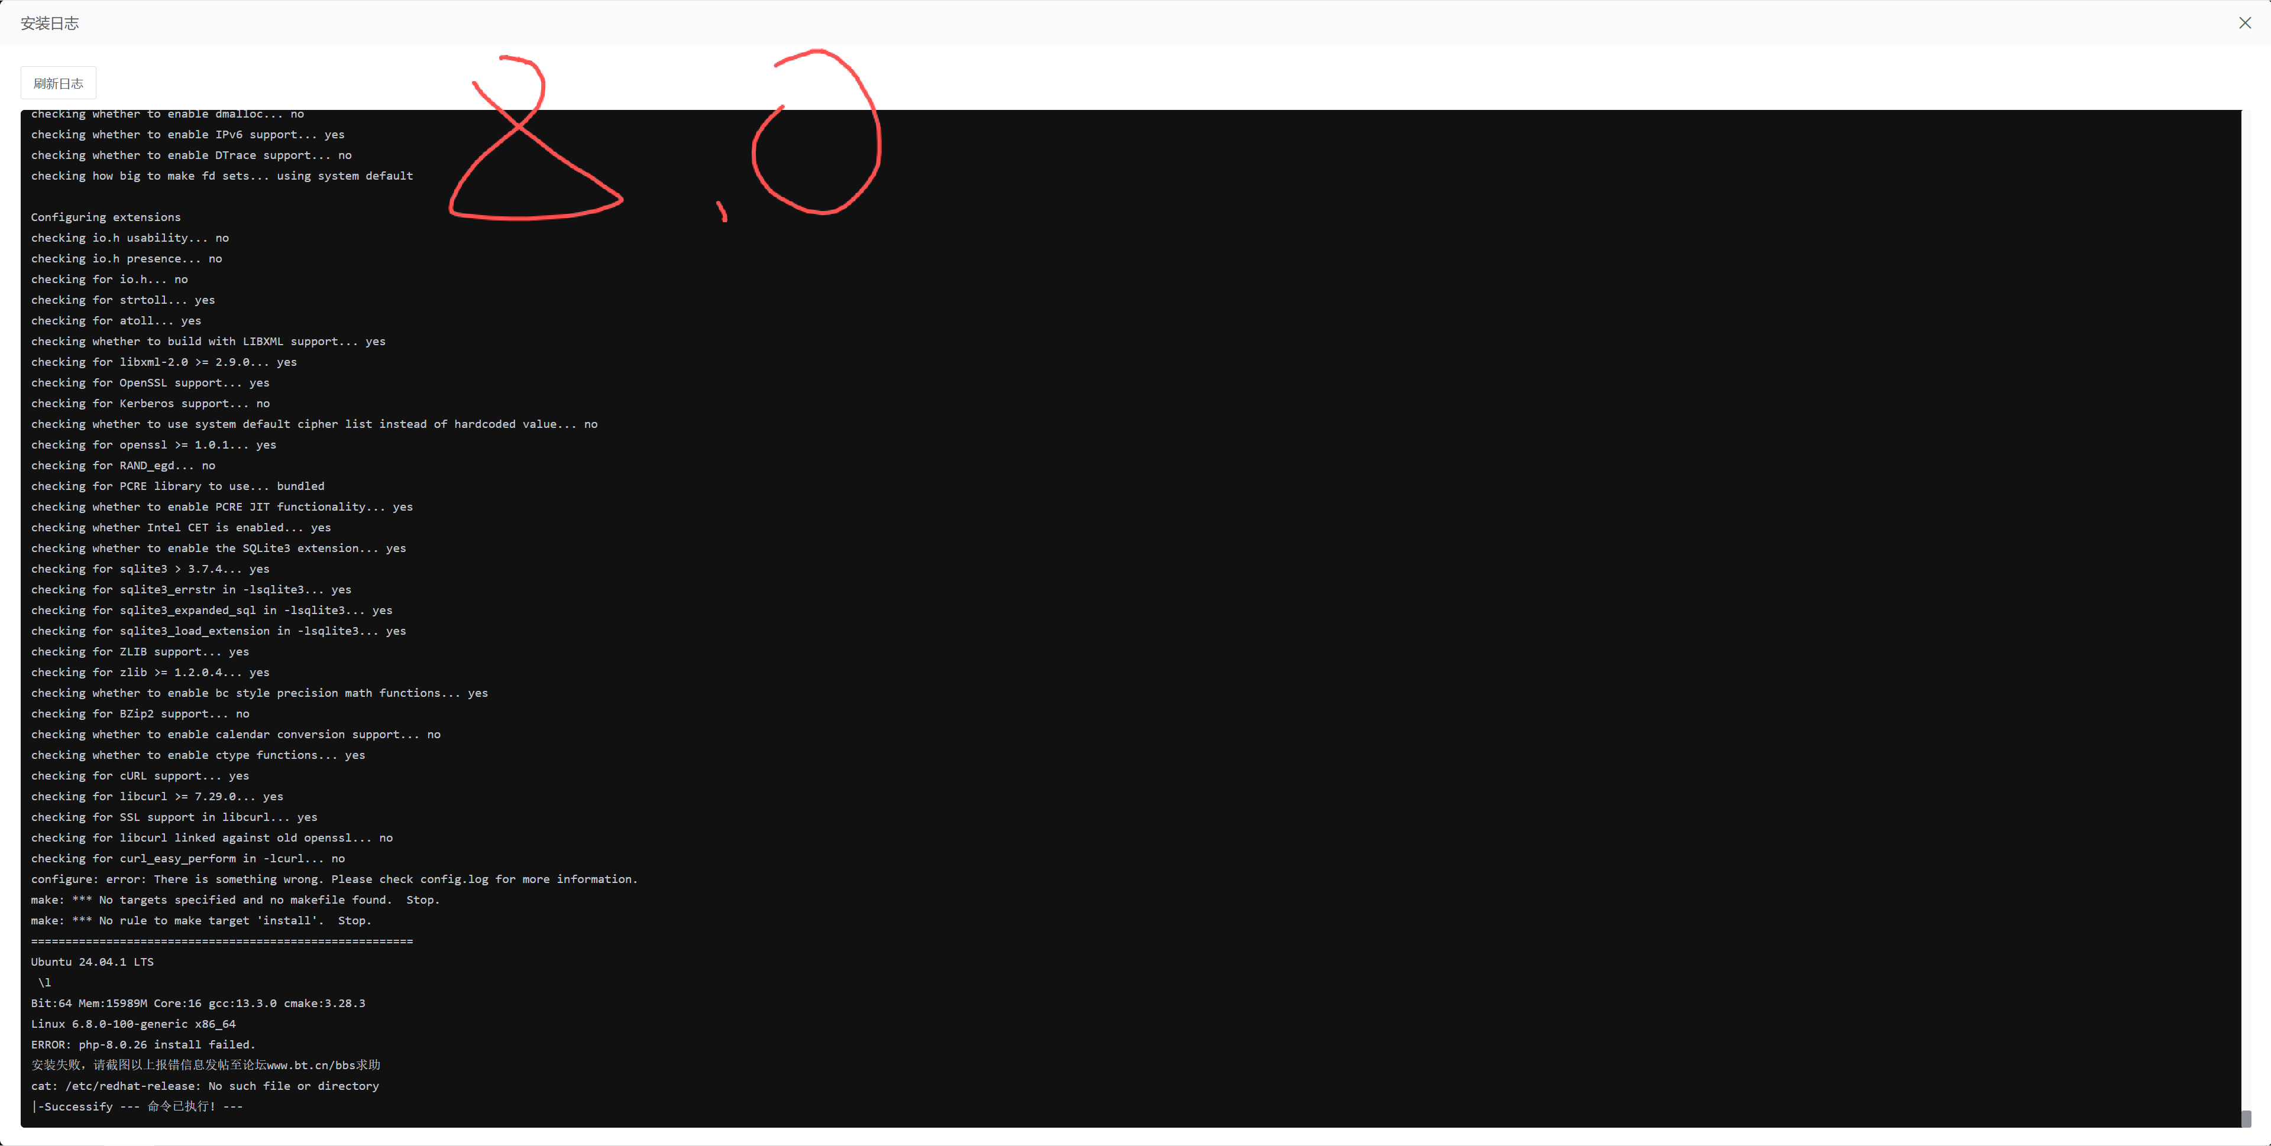Click the 'checking for PCRE library to use' line

pyautogui.click(x=177, y=486)
